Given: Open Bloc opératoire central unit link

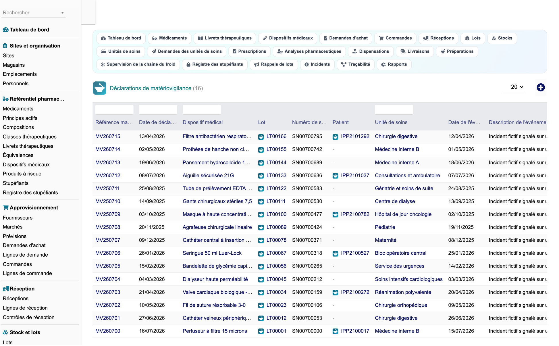Looking at the screenshot, I should coord(400,253).
